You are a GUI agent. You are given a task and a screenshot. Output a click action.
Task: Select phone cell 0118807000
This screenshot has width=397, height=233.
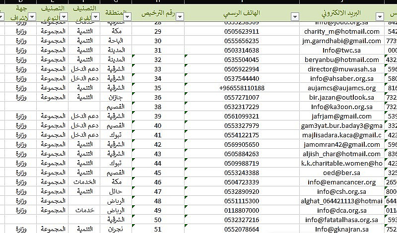click(x=242, y=210)
